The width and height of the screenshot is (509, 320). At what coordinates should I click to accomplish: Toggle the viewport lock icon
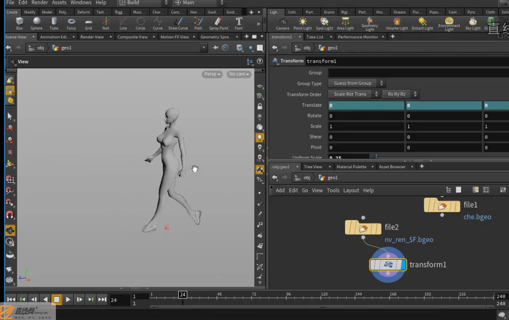(260, 106)
